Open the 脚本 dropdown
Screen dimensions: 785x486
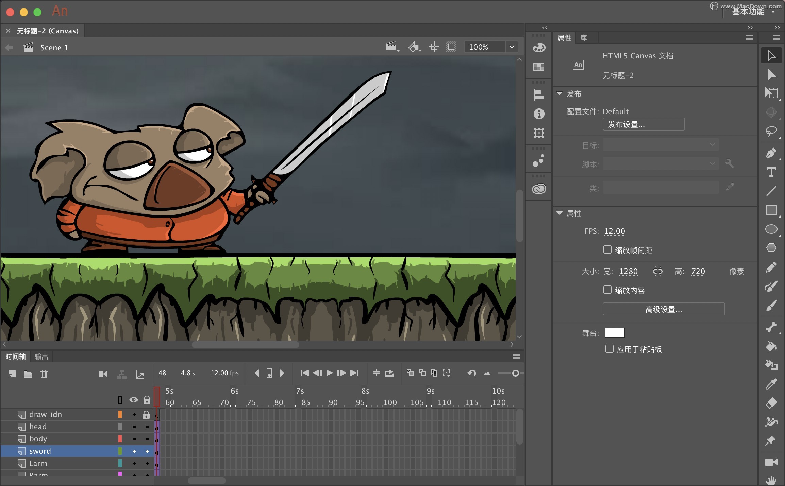(x=661, y=164)
